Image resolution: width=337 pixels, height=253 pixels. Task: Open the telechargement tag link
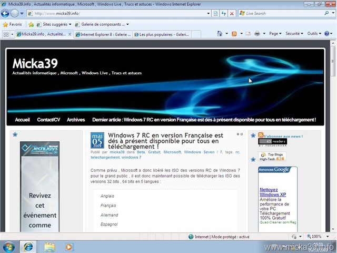[x=105, y=157]
